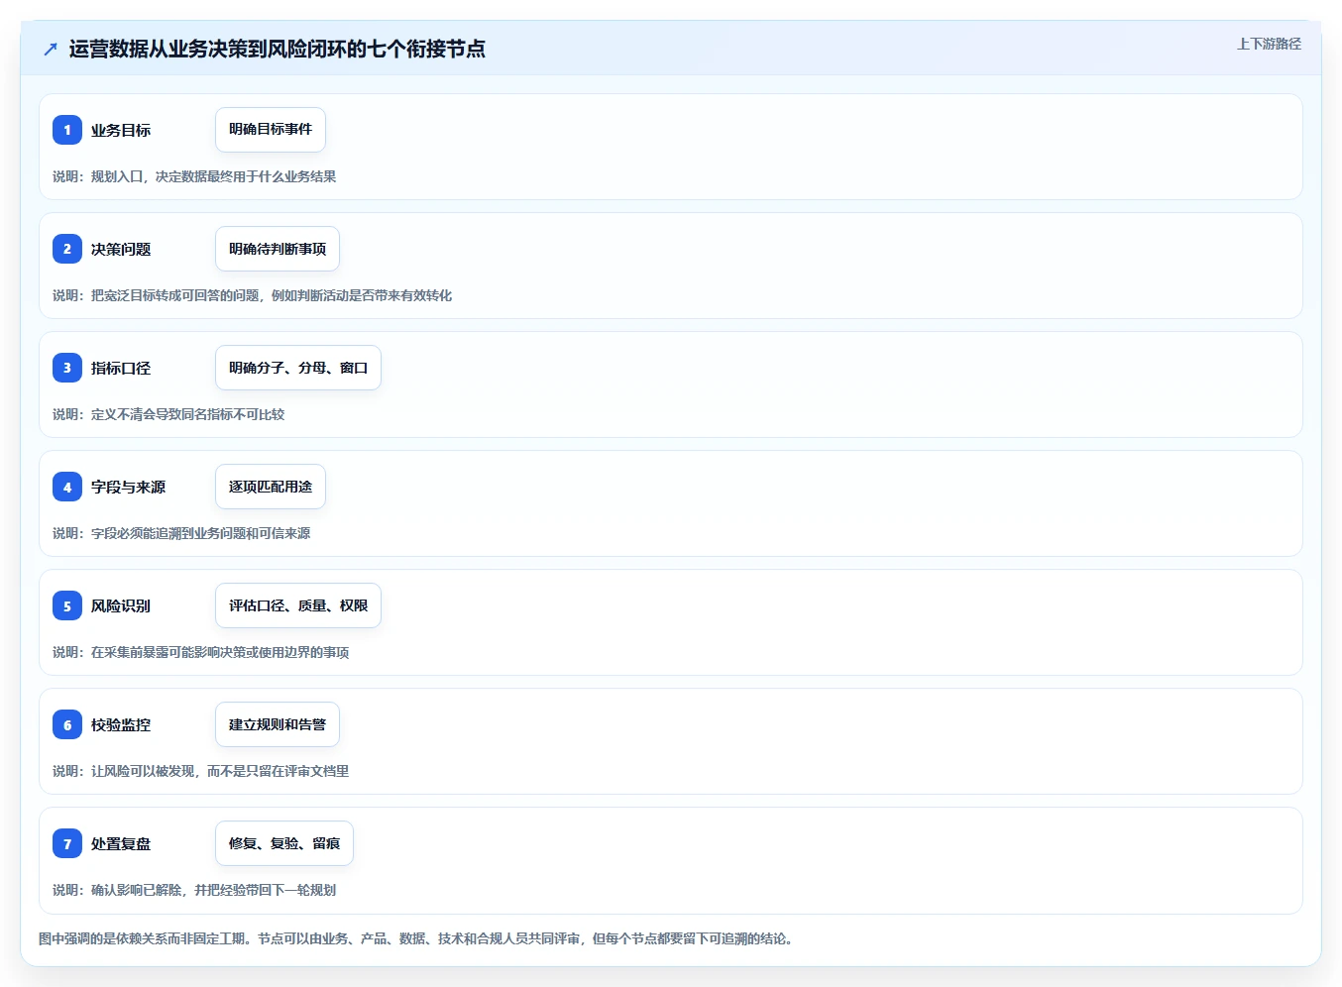
Task: Click the number 6 step badge
Action: pyautogui.click(x=67, y=724)
